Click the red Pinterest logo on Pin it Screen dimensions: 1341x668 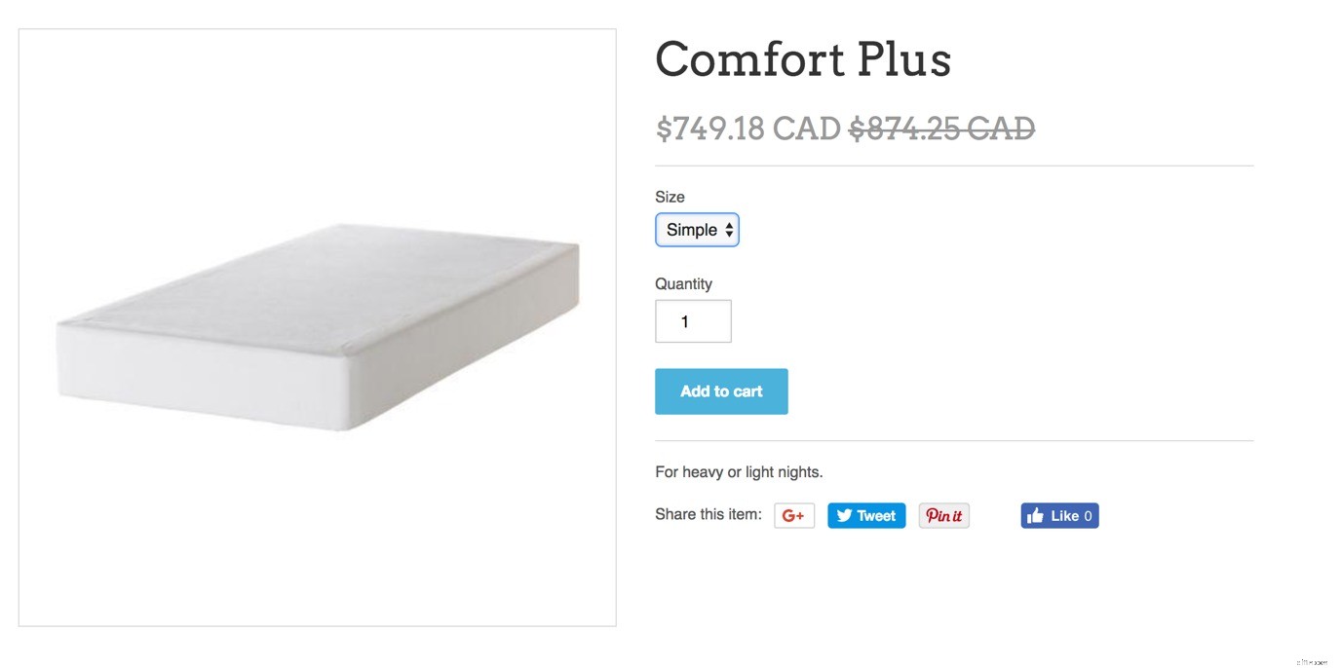click(x=941, y=515)
